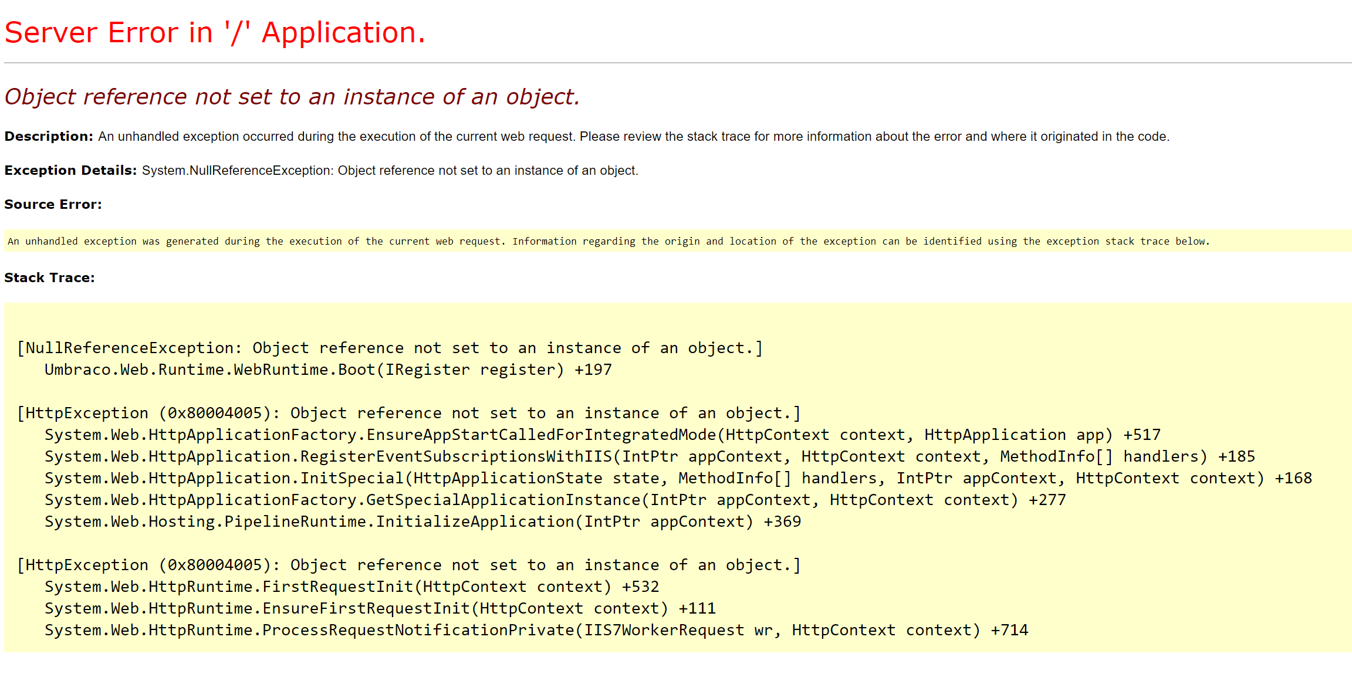Viewport: 1352px width, 674px height.
Task: Click the second [HttpException (0x80004005)] line
Action: [x=408, y=565]
